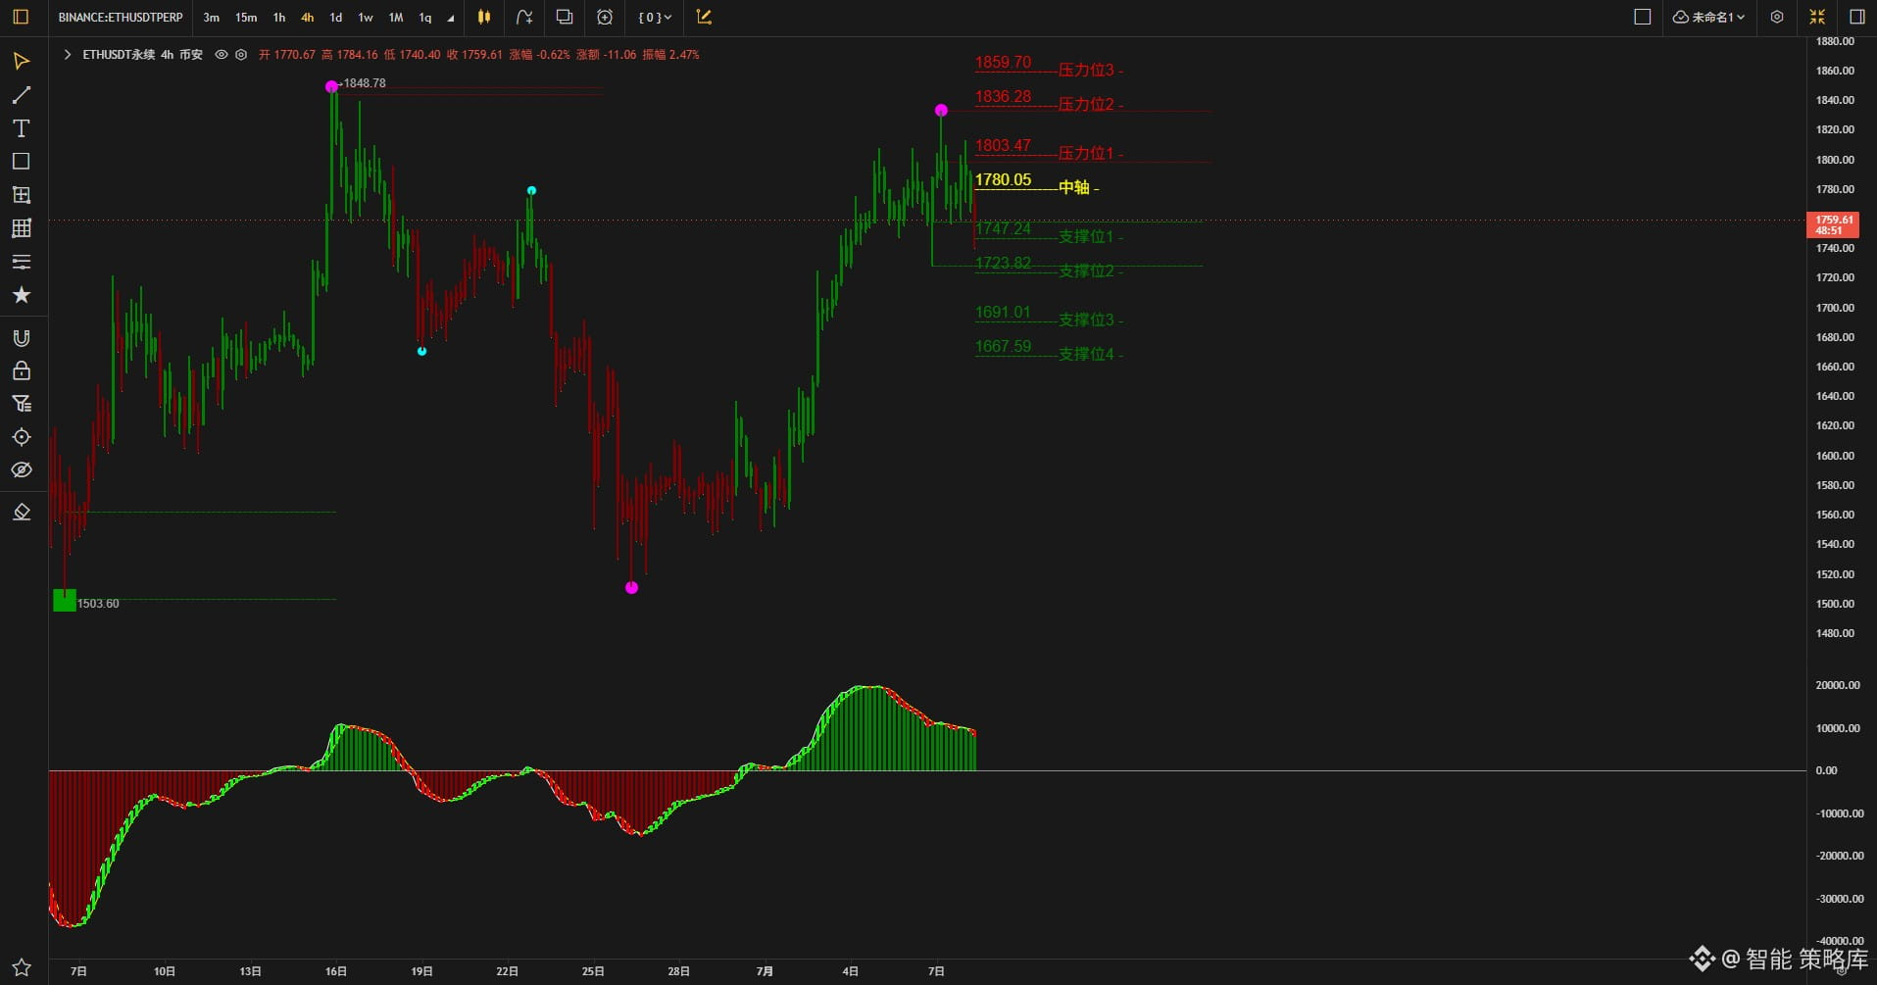Exit fullscreen with the collapse arrows icon
1877x985 pixels.
(1817, 17)
